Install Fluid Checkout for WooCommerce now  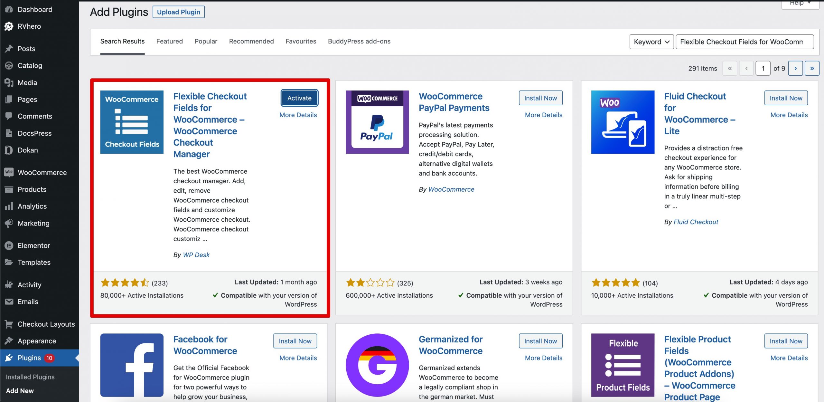(x=786, y=98)
